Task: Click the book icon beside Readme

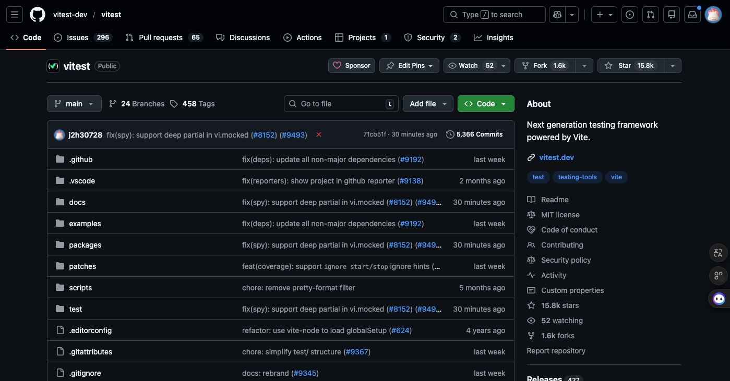Action: click(531, 200)
